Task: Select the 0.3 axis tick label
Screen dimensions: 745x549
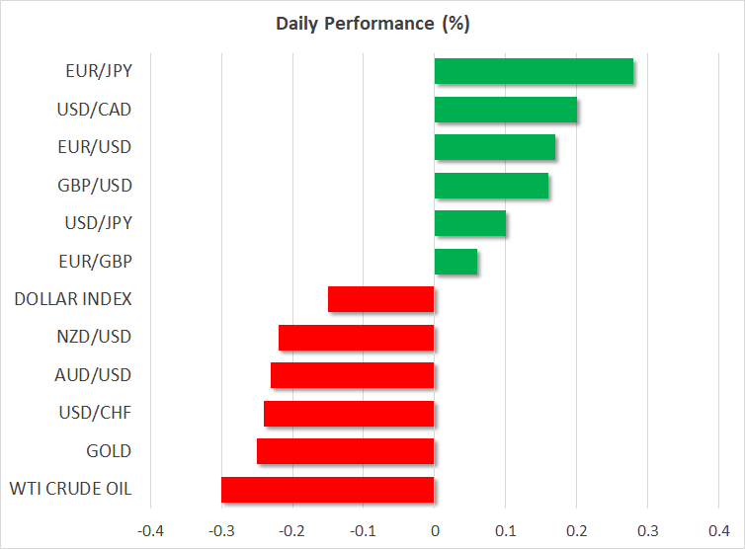Action: click(x=648, y=530)
